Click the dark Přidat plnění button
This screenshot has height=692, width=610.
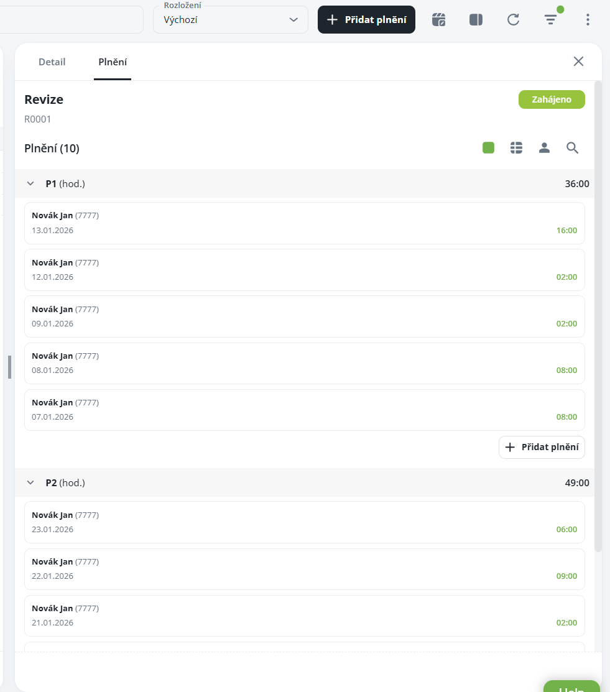(x=366, y=20)
